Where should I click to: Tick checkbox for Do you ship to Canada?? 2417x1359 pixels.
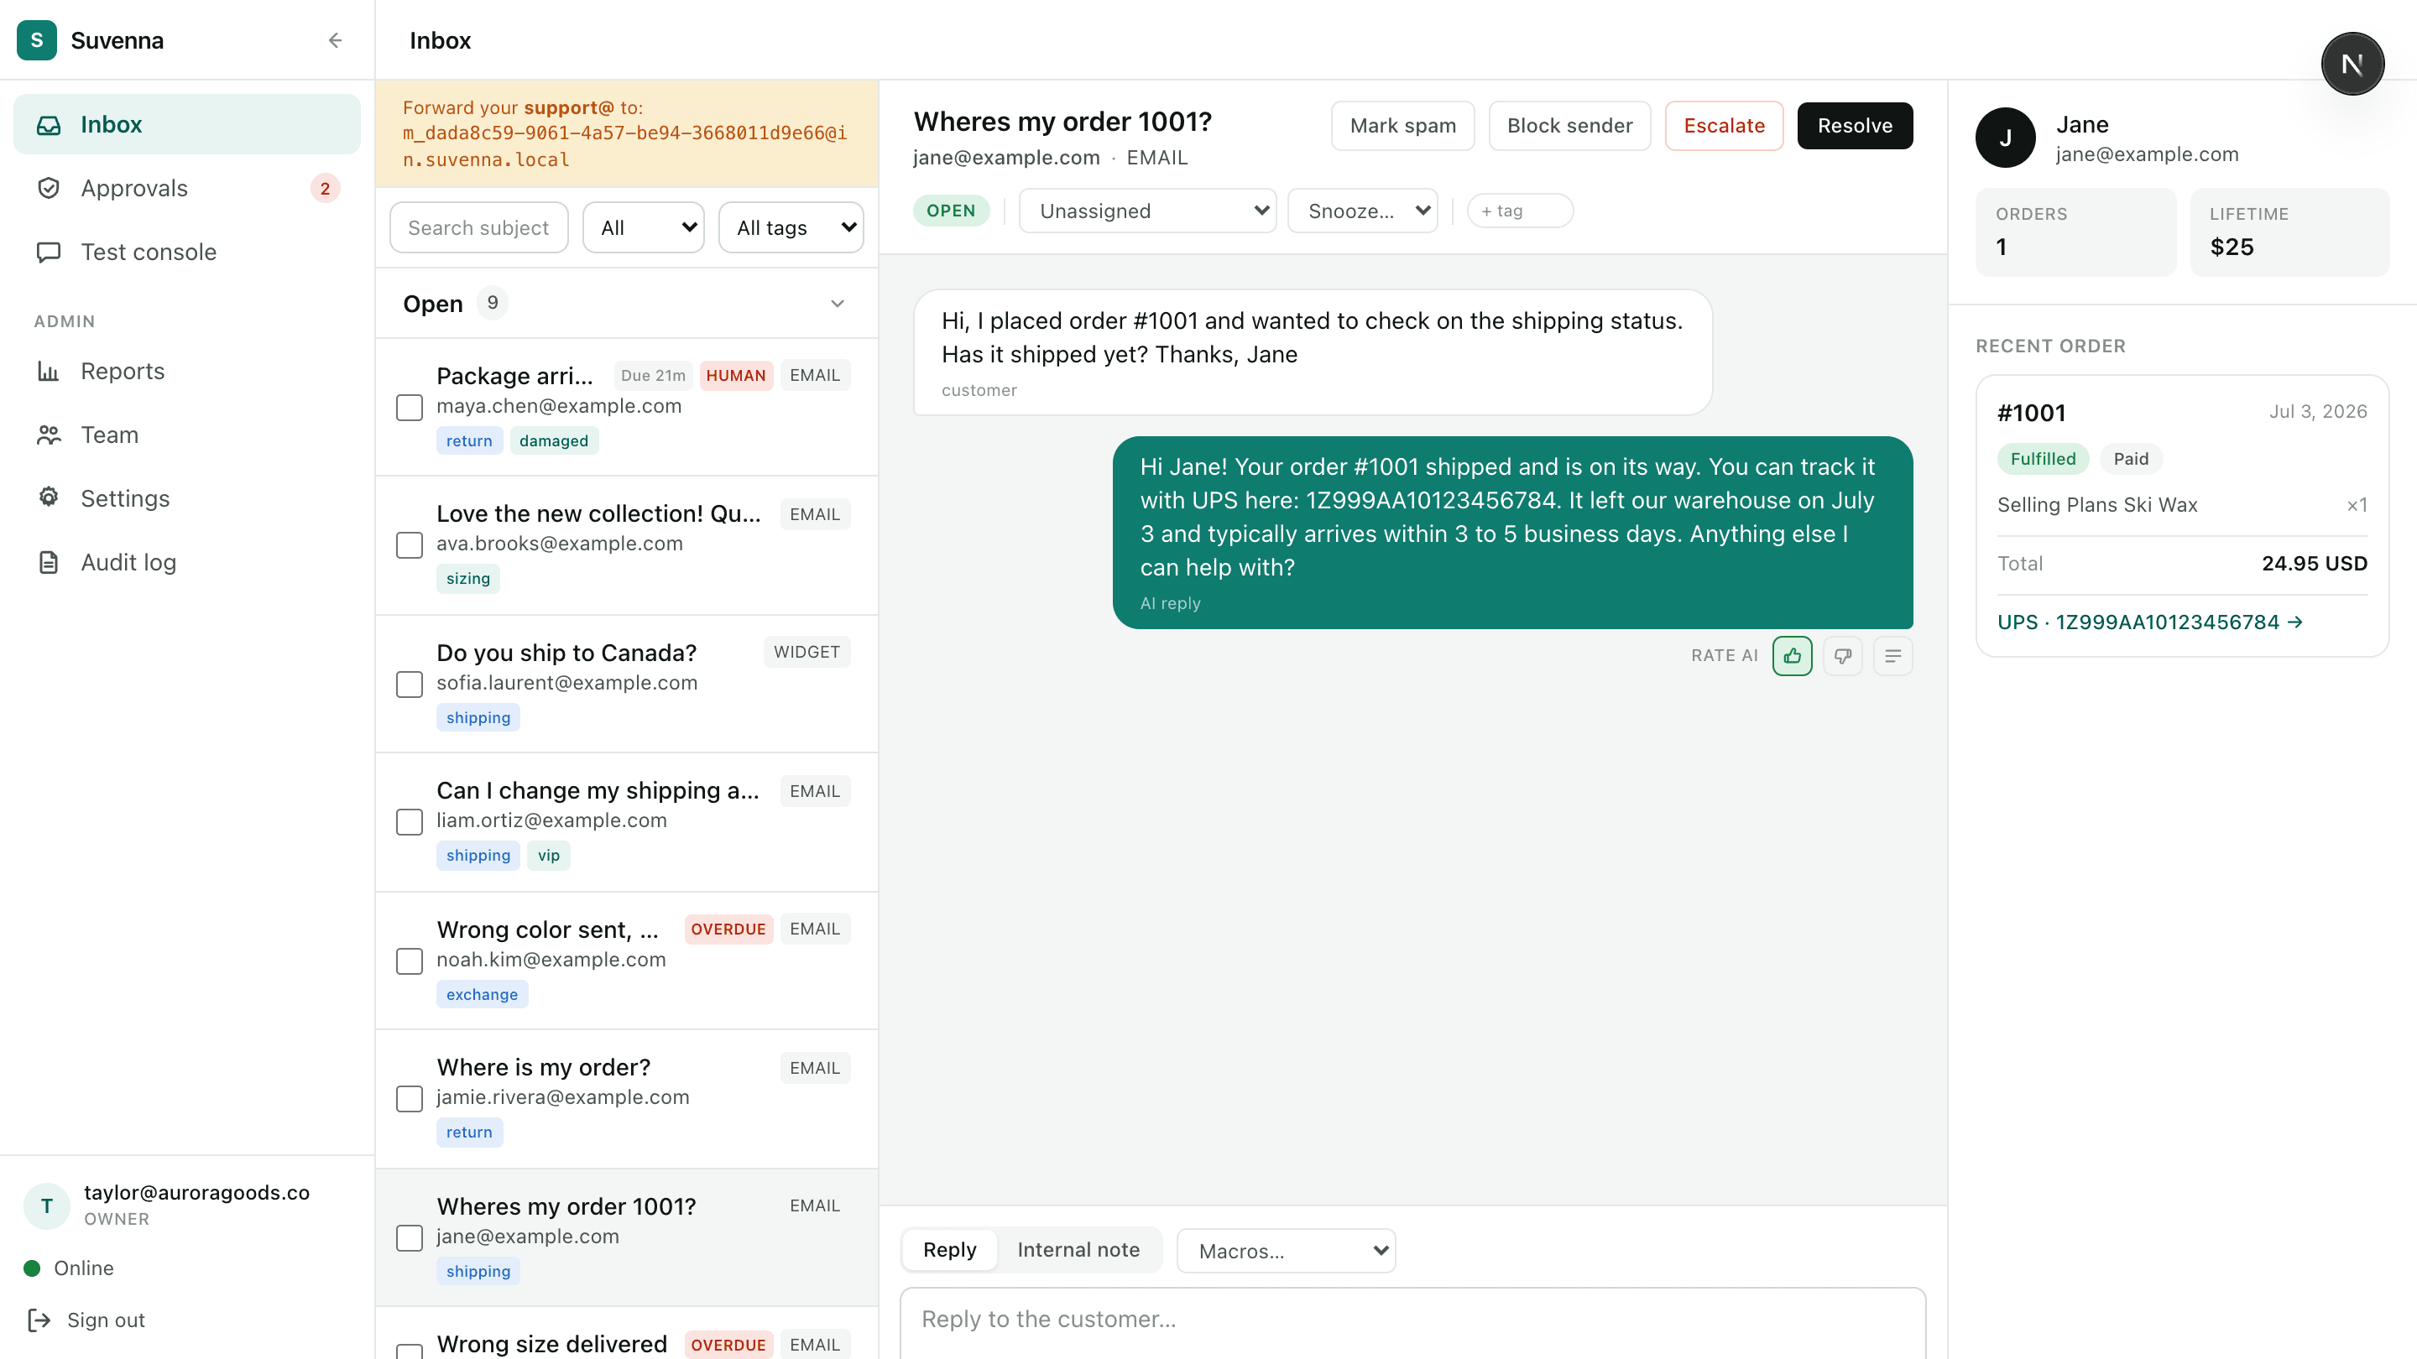coord(409,684)
